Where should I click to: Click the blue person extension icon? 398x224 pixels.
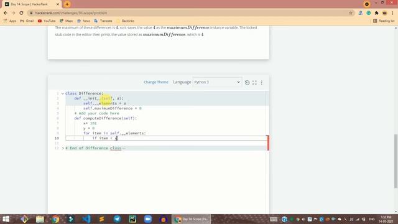361,13
